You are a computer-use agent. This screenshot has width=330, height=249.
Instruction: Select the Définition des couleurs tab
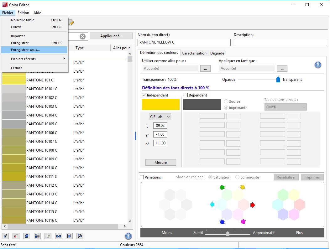[x=159, y=53]
